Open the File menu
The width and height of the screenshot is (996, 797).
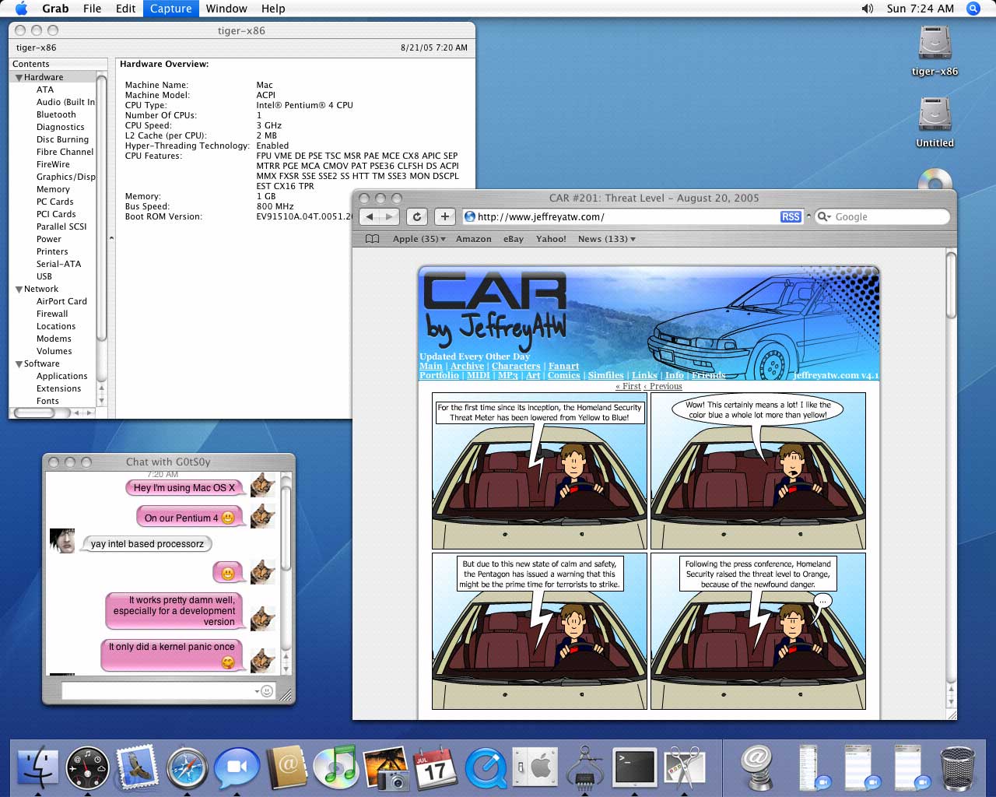click(92, 9)
